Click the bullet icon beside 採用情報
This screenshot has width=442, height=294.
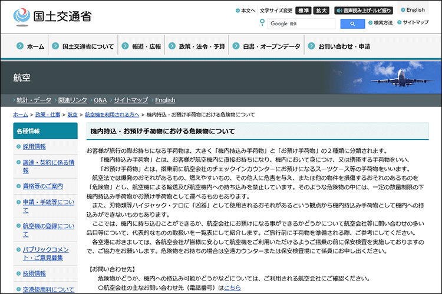(x=19, y=146)
